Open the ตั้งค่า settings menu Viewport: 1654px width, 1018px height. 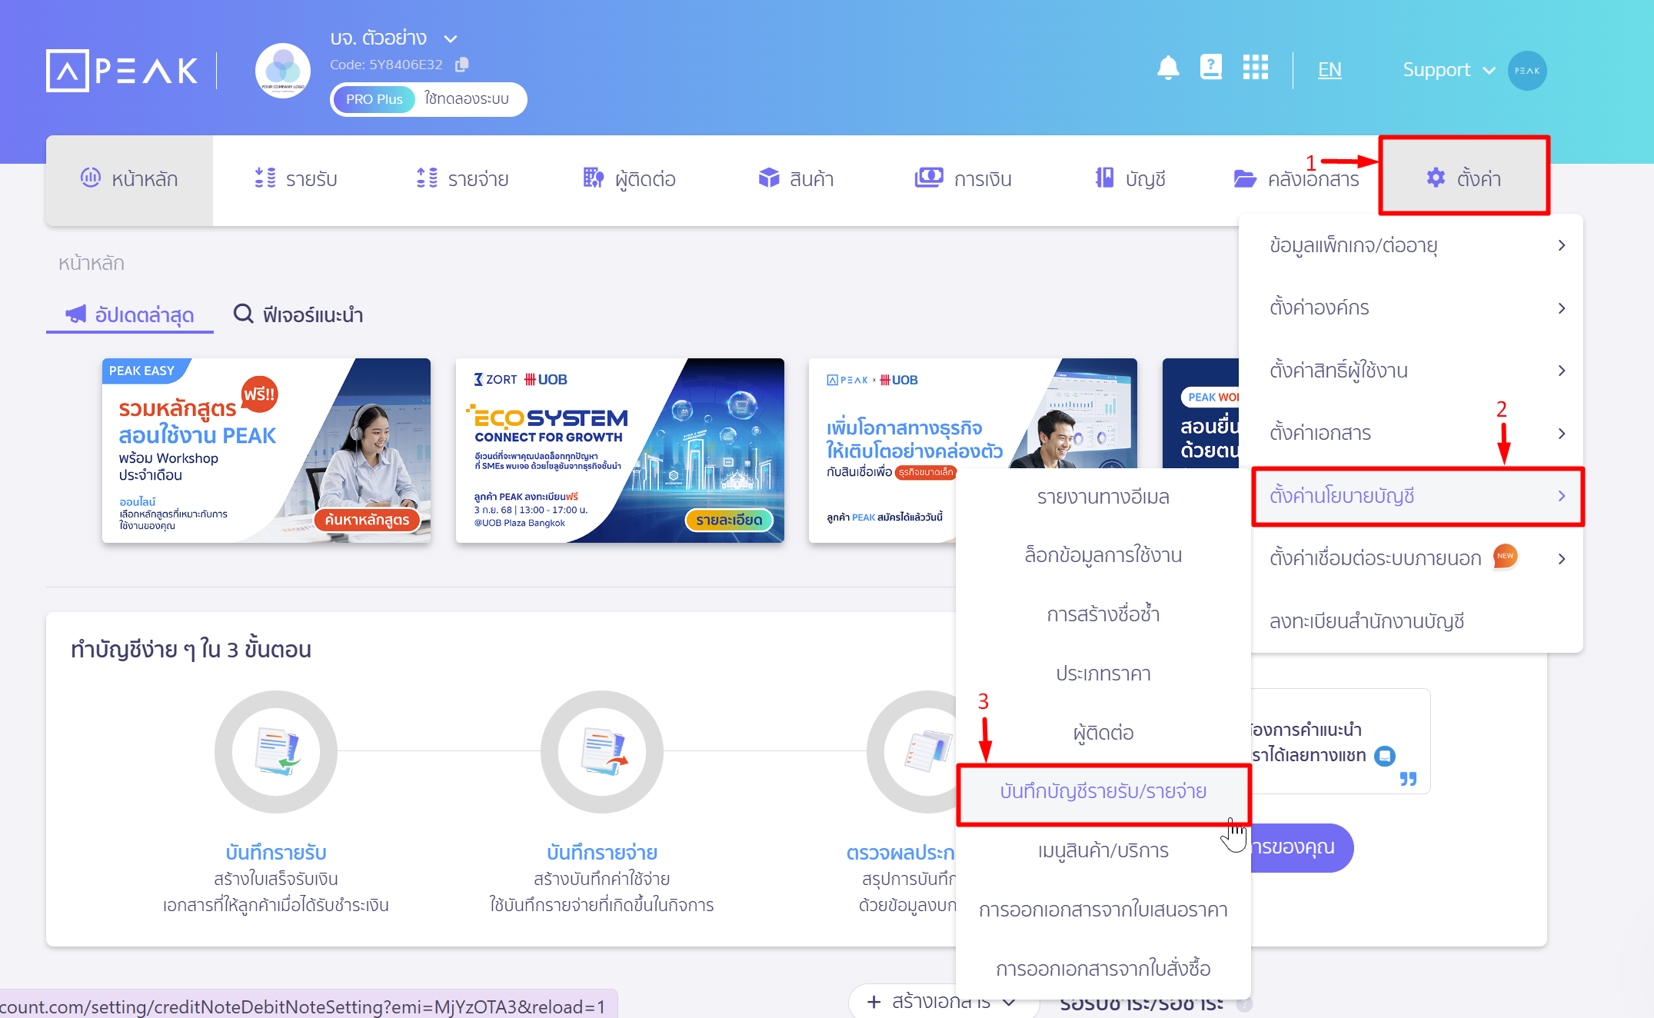coord(1463,178)
